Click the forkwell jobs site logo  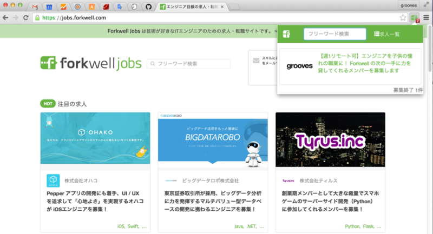91,63
